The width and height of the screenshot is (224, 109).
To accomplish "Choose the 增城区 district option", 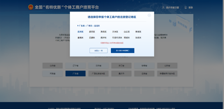I will pos(127,38).
